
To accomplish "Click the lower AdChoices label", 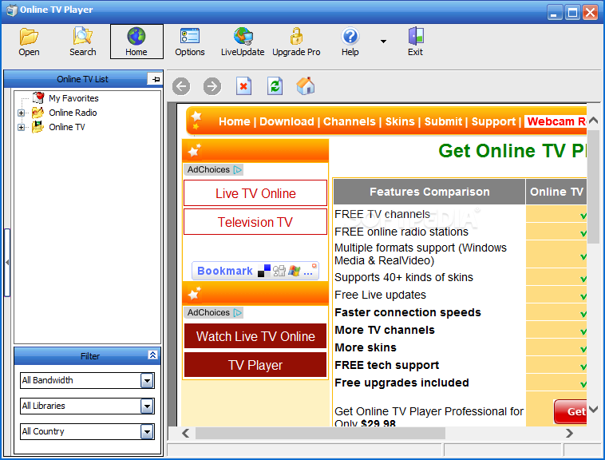I will point(214,312).
